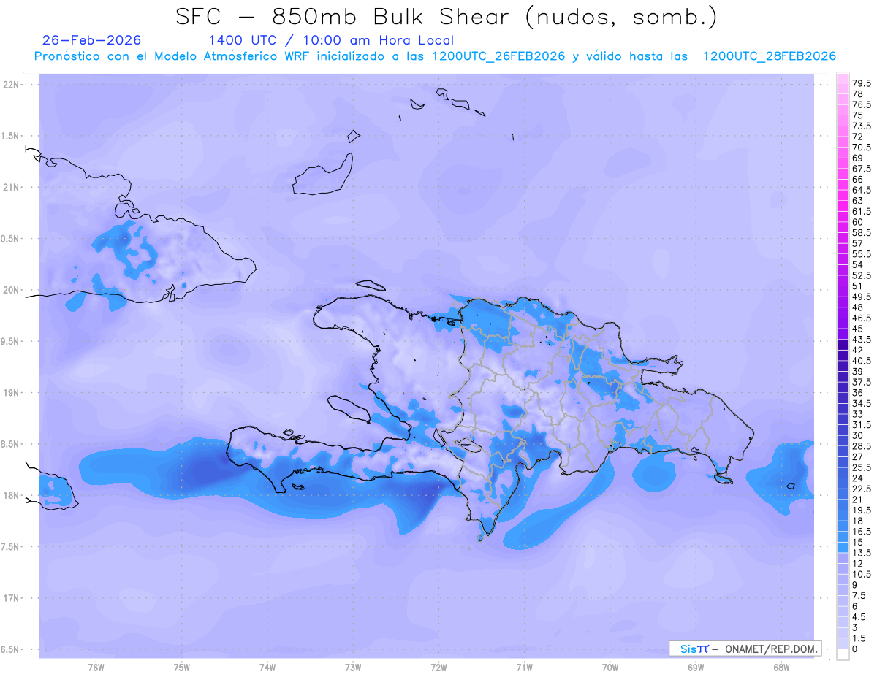The width and height of the screenshot is (877, 677).
Task: Click the '18N' latitude label
Action: [12, 496]
